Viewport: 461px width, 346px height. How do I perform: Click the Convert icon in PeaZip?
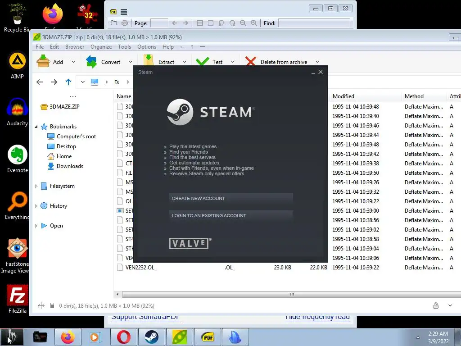91,62
